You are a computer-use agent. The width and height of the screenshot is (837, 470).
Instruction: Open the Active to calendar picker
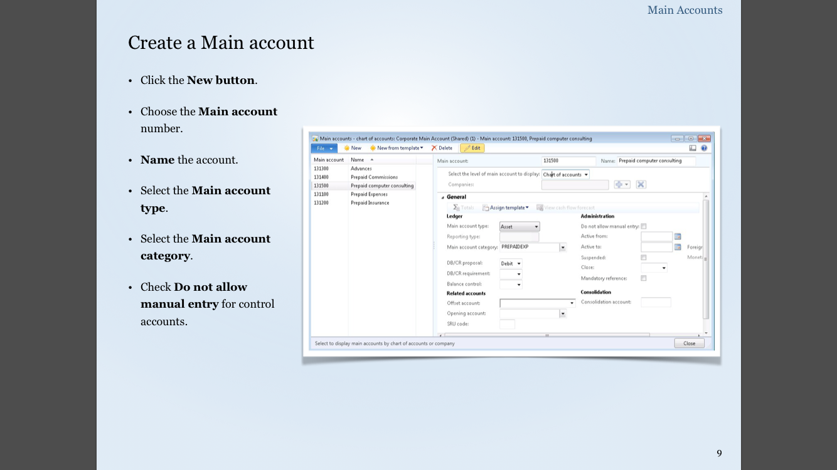(x=678, y=248)
